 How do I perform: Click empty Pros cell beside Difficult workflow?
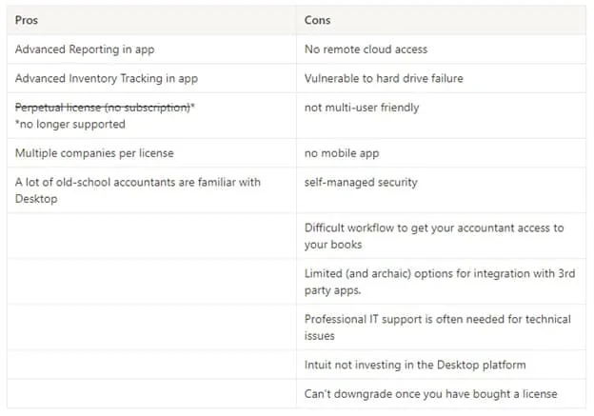tap(151, 236)
